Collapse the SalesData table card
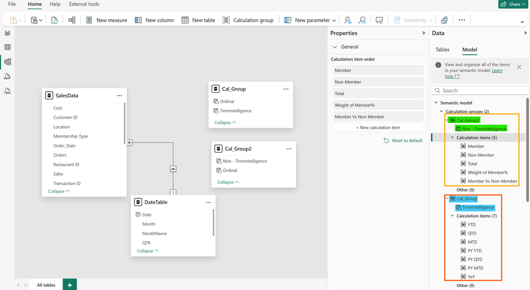Screen dimensions: 530x290 coord(59,191)
